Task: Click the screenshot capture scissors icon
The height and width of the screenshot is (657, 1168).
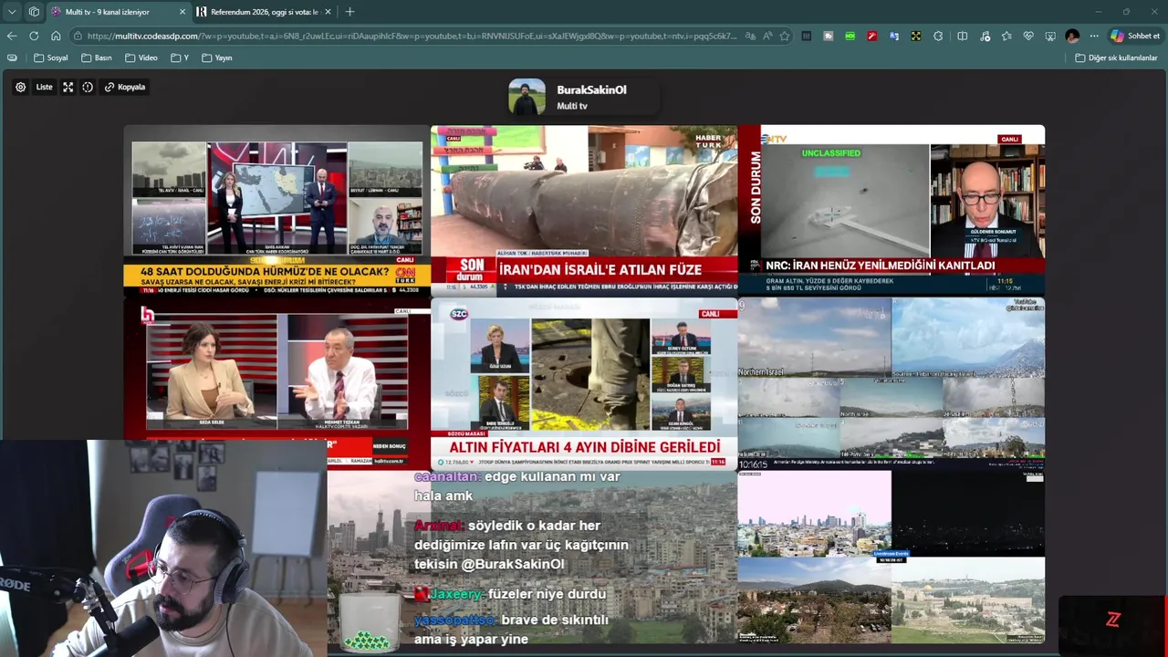Action: pos(1050,36)
